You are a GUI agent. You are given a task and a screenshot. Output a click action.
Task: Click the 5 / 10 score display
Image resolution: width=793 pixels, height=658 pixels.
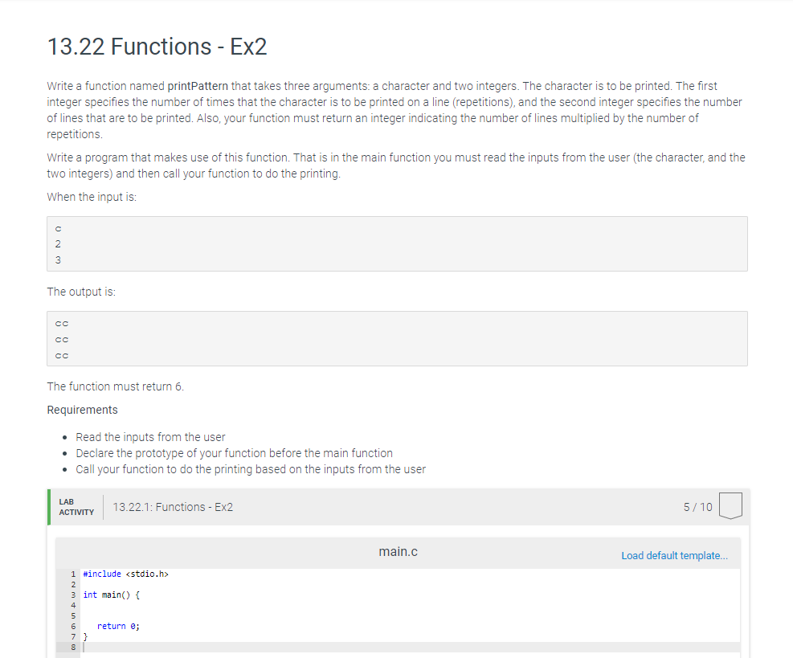[x=698, y=506]
